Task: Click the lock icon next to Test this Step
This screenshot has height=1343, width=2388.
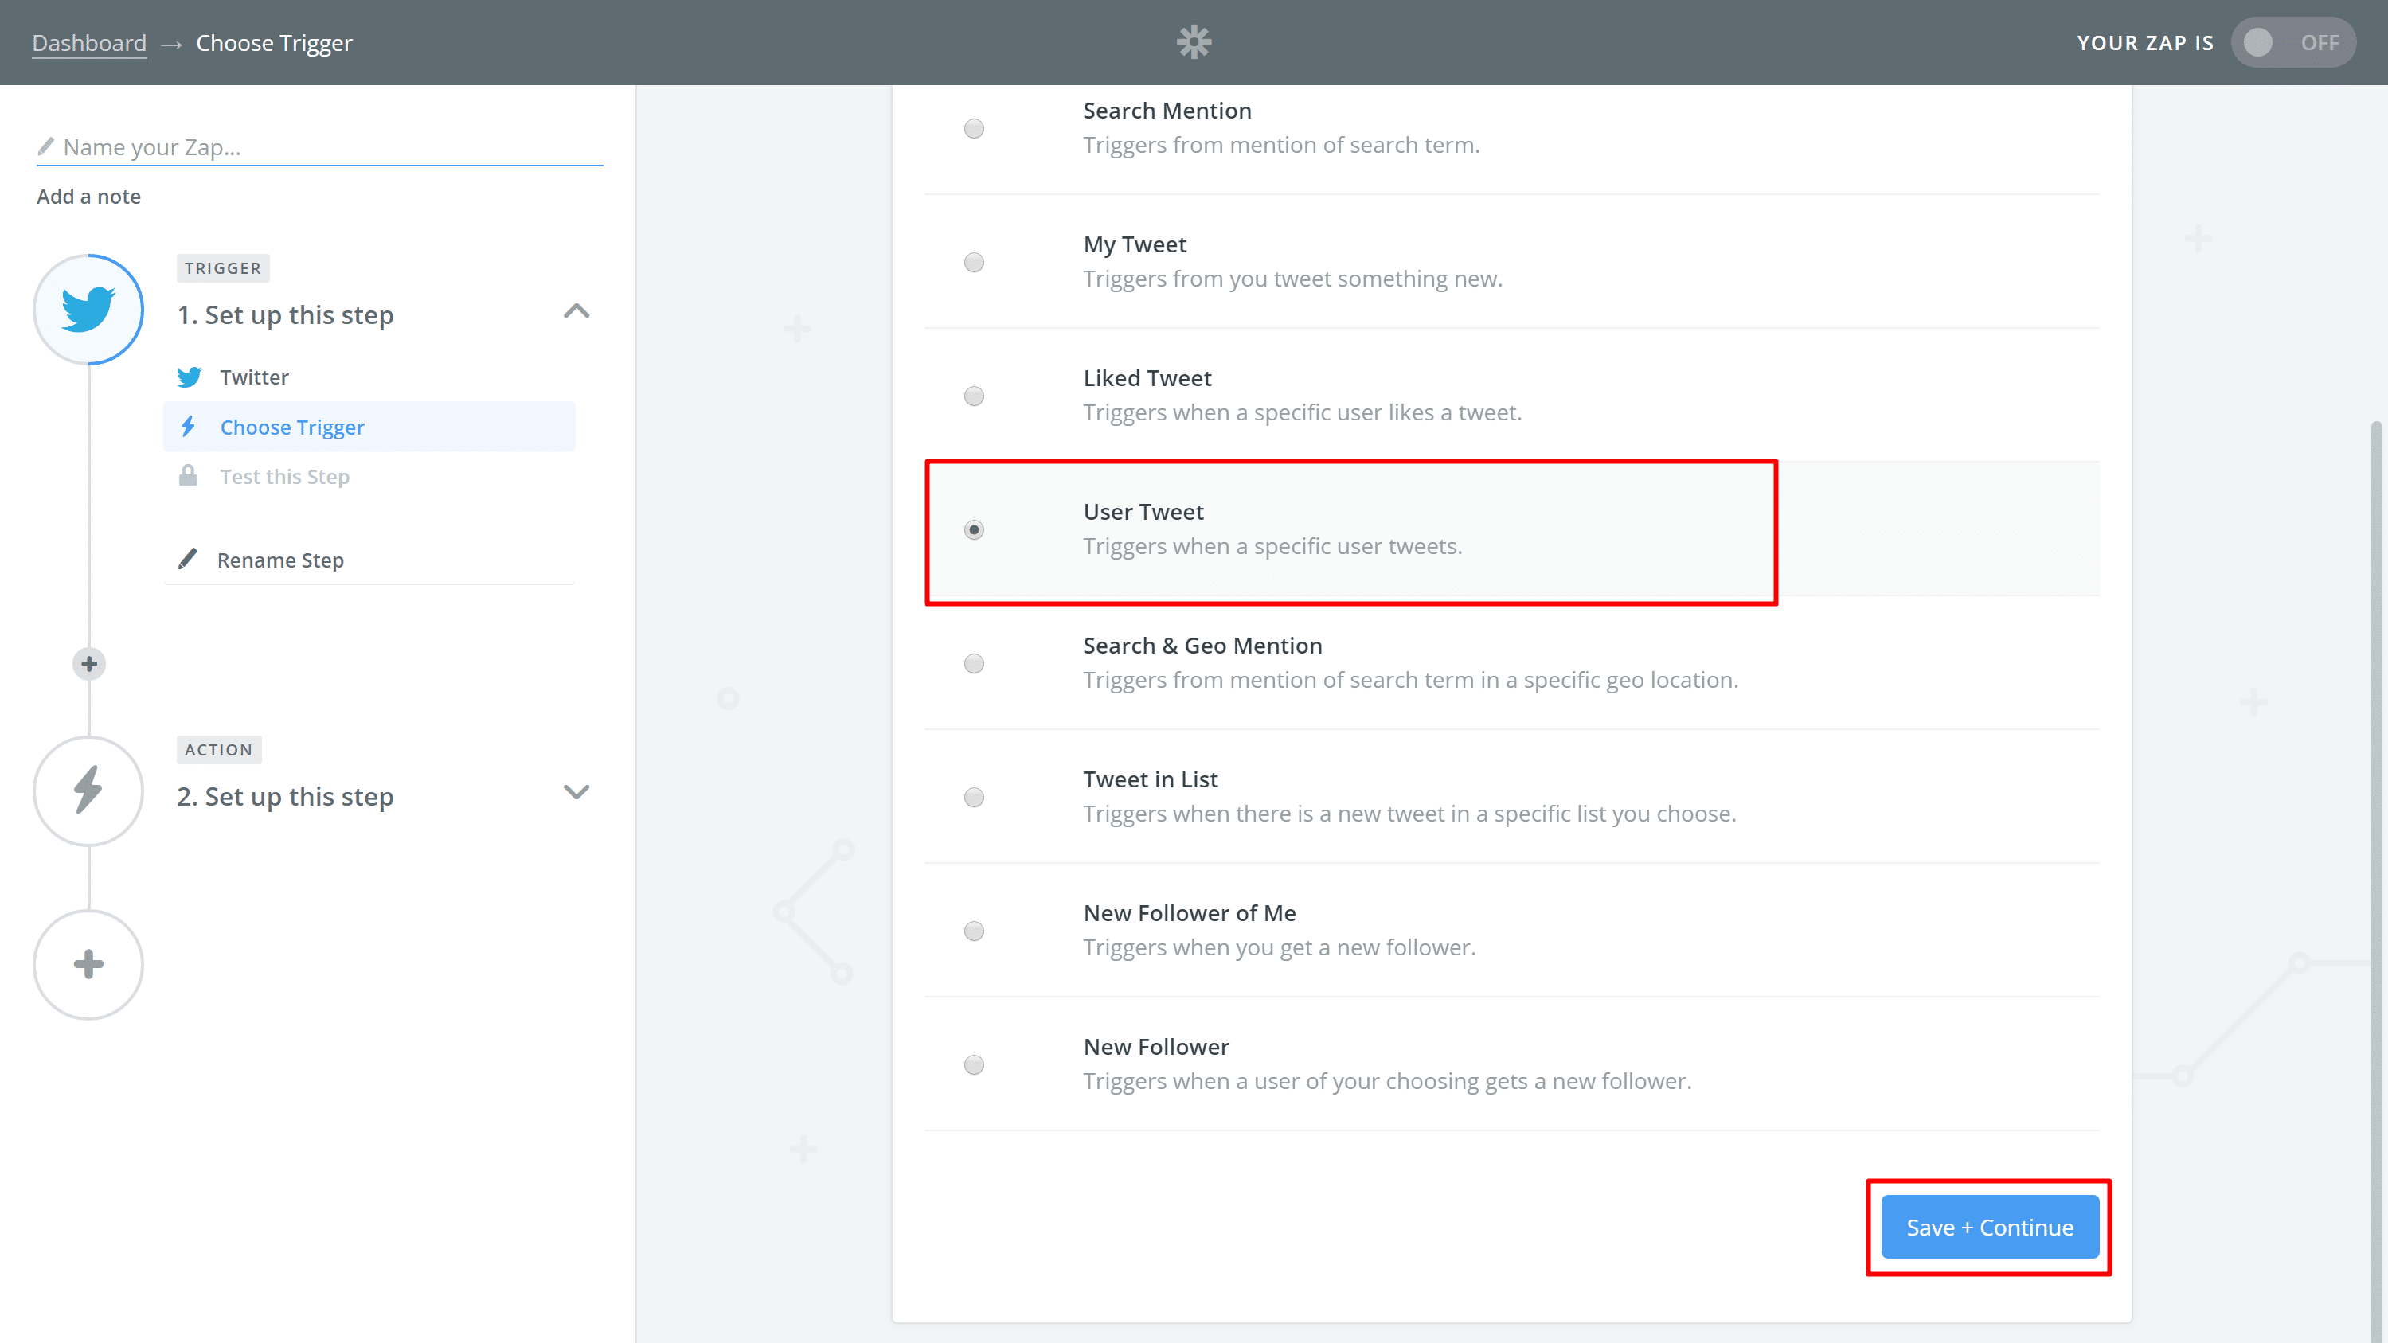Action: coord(188,476)
